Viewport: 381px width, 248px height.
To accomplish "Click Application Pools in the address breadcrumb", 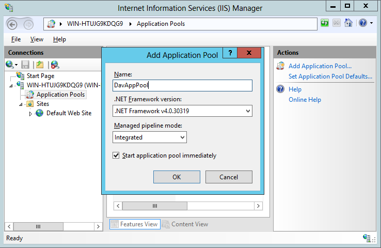I will click(161, 24).
